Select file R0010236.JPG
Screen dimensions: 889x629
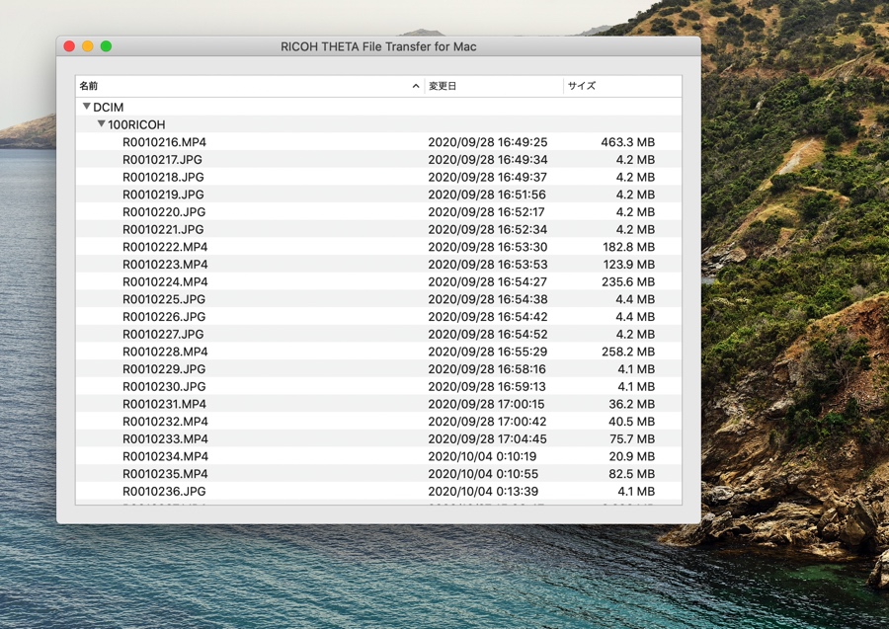(163, 491)
